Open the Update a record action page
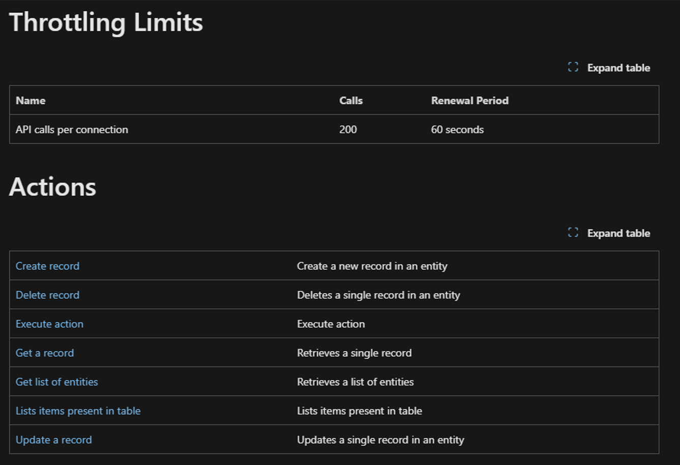The height and width of the screenshot is (465, 680). click(53, 440)
